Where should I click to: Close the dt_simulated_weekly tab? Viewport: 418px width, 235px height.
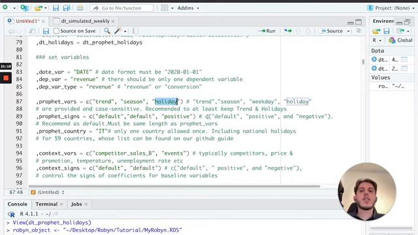pos(113,21)
